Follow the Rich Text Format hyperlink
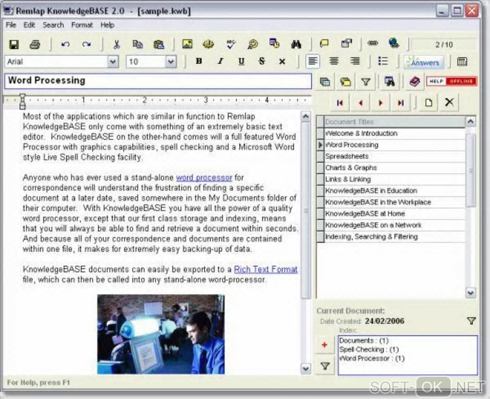 click(x=266, y=269)
